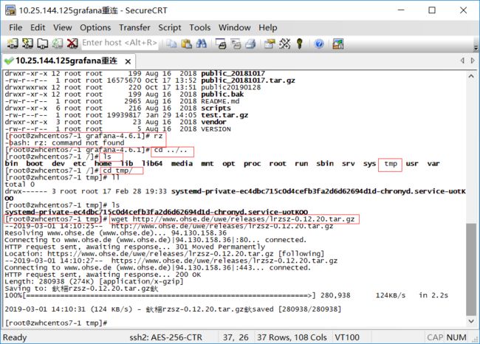The image size is (480, 344).
Task: Click the SecureCRT title bar app icon
Action: [x=10, y=10]
